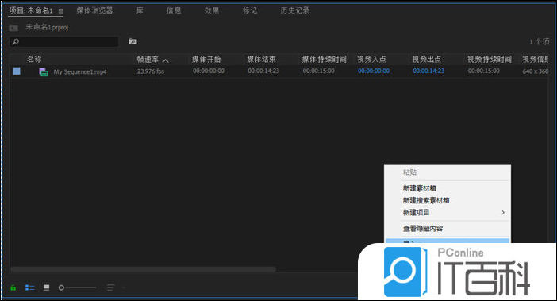Image resolution: width=557 pixels, height=301 pixels.
Task: Open the sort icons menu button
Action: (x=111, y=287)
